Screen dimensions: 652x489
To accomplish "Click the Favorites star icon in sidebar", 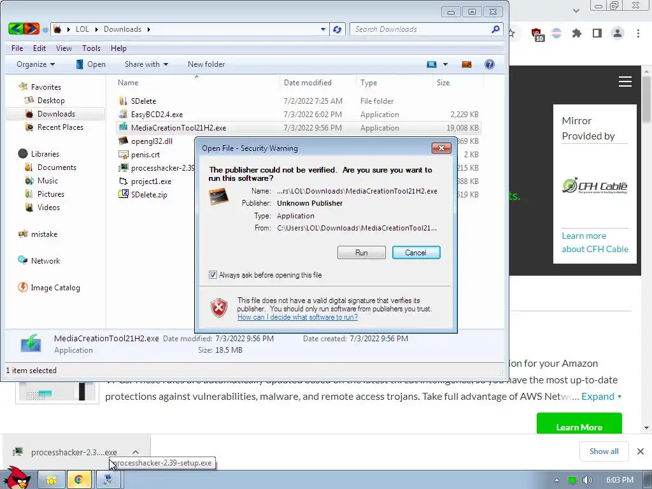I will coord(23,87).
